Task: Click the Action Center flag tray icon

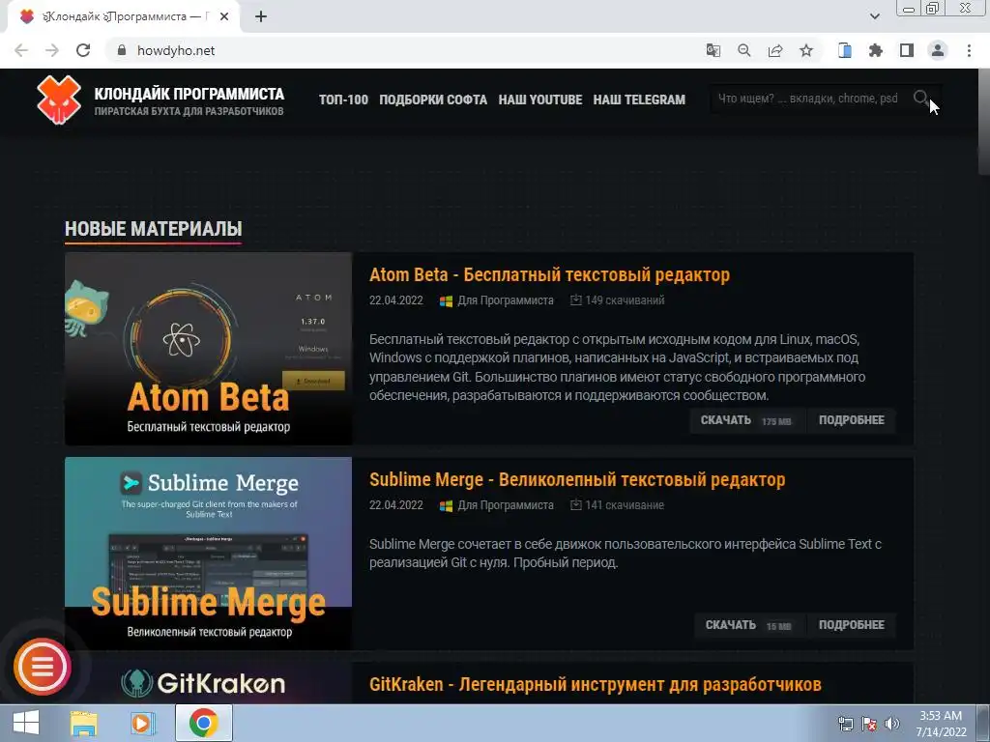Action: [x=869, y=724]
